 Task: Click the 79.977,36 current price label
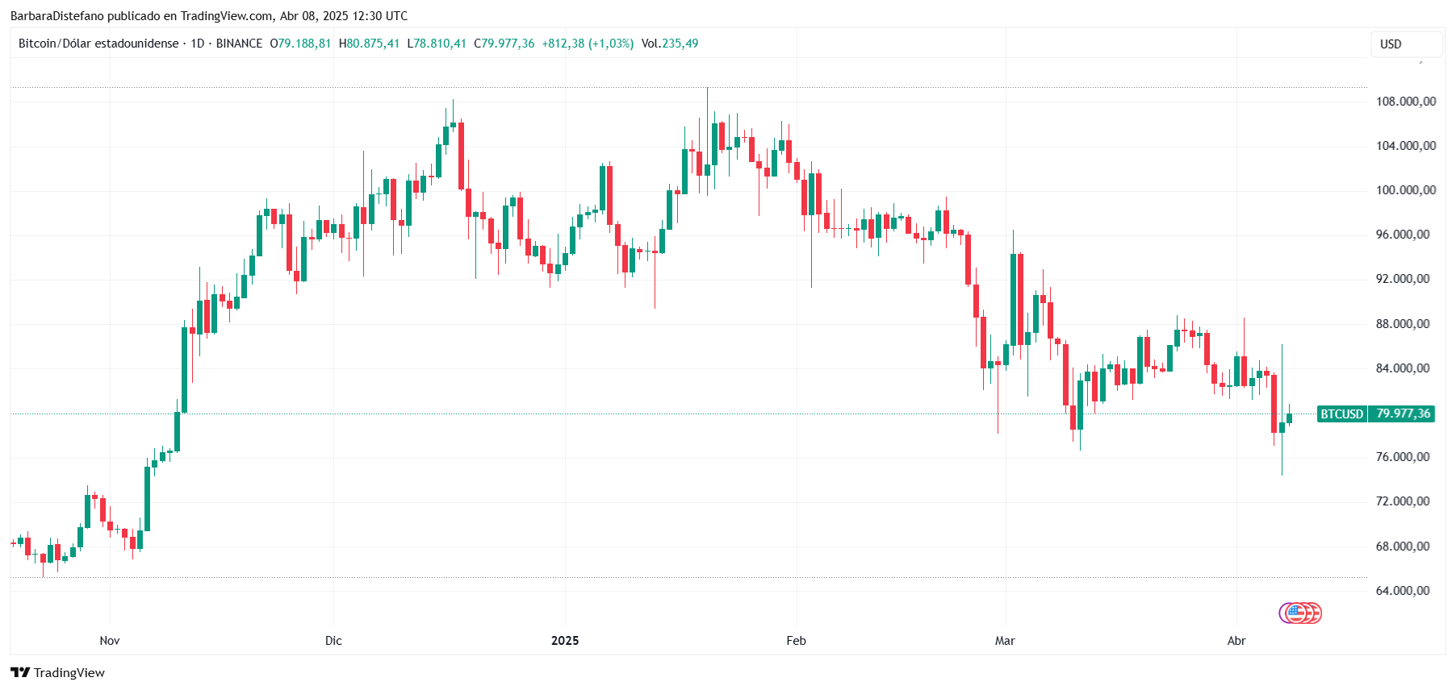(1403, 414)
